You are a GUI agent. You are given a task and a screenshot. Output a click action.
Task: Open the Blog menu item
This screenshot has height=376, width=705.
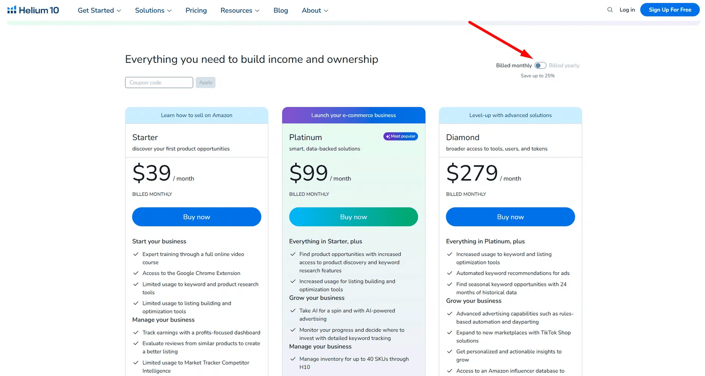point(281,11)
